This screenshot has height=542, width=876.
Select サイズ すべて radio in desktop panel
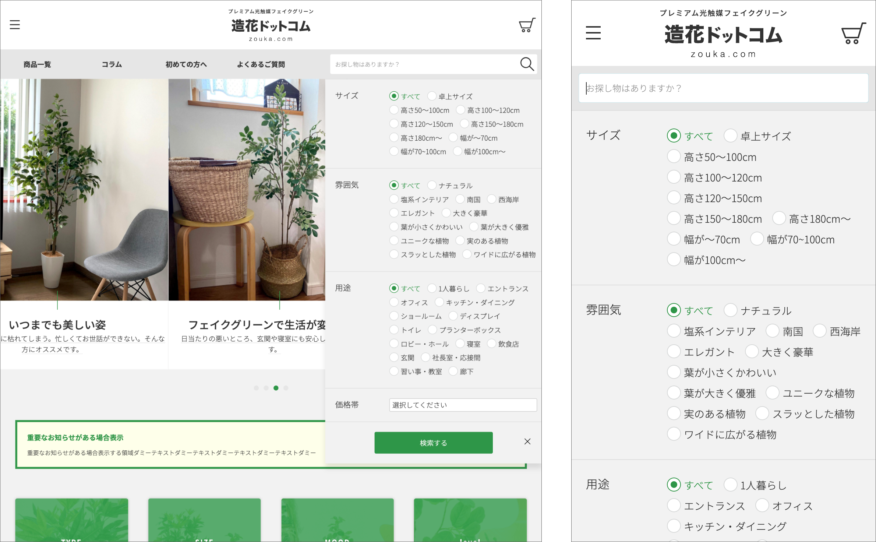click(394, 96)
